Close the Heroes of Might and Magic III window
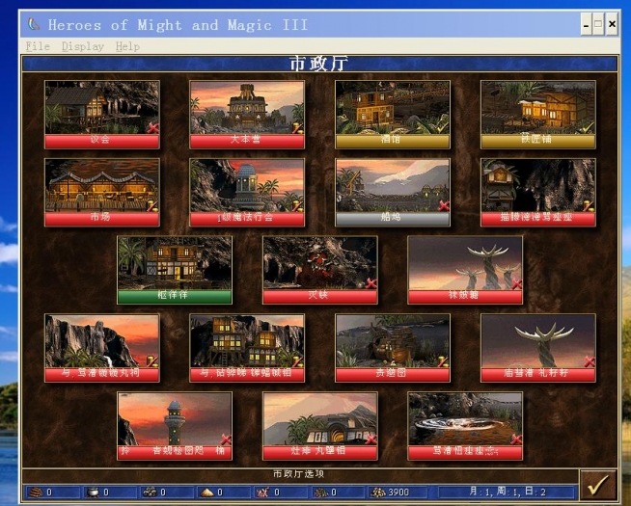This screenshot has width=631, height=506. tap(612, 24)
